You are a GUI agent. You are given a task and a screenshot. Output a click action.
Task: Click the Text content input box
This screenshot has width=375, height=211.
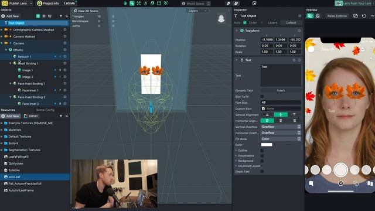tap(281, 76)
